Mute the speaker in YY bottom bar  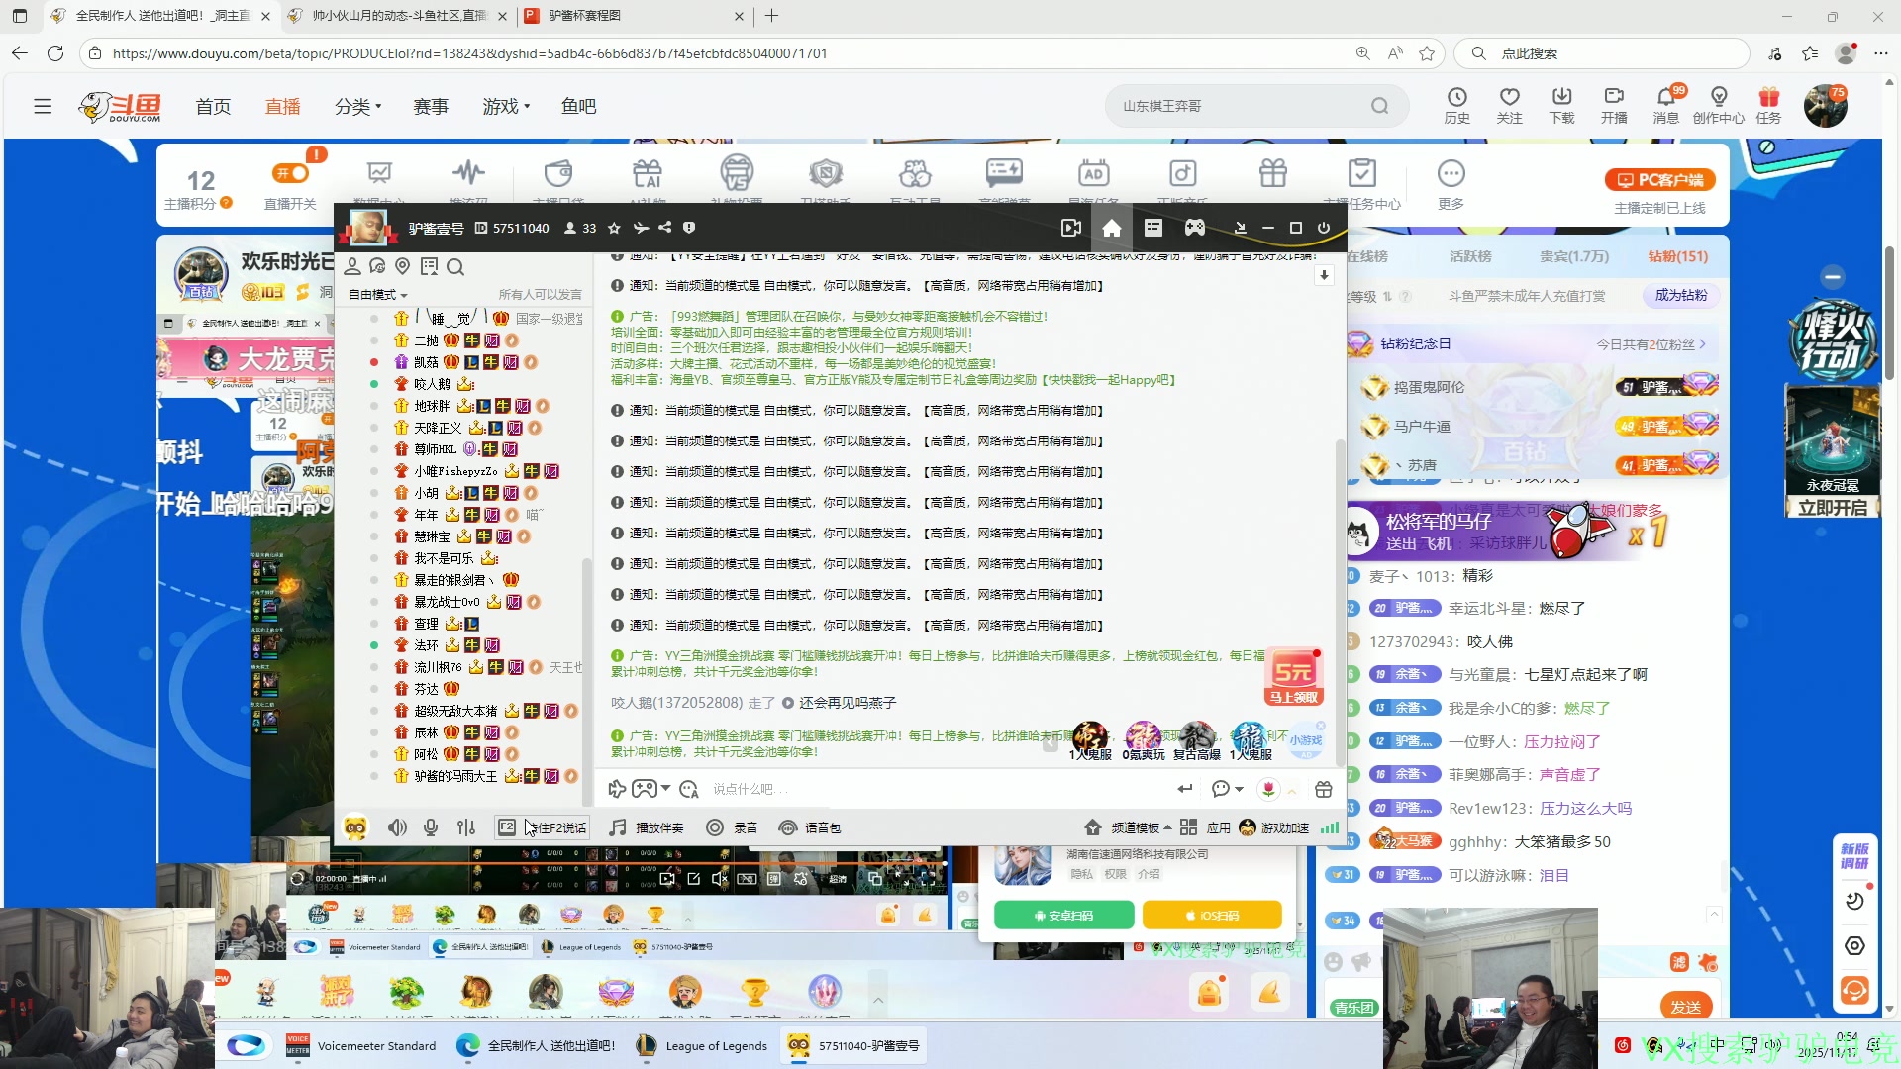point(397,827)
